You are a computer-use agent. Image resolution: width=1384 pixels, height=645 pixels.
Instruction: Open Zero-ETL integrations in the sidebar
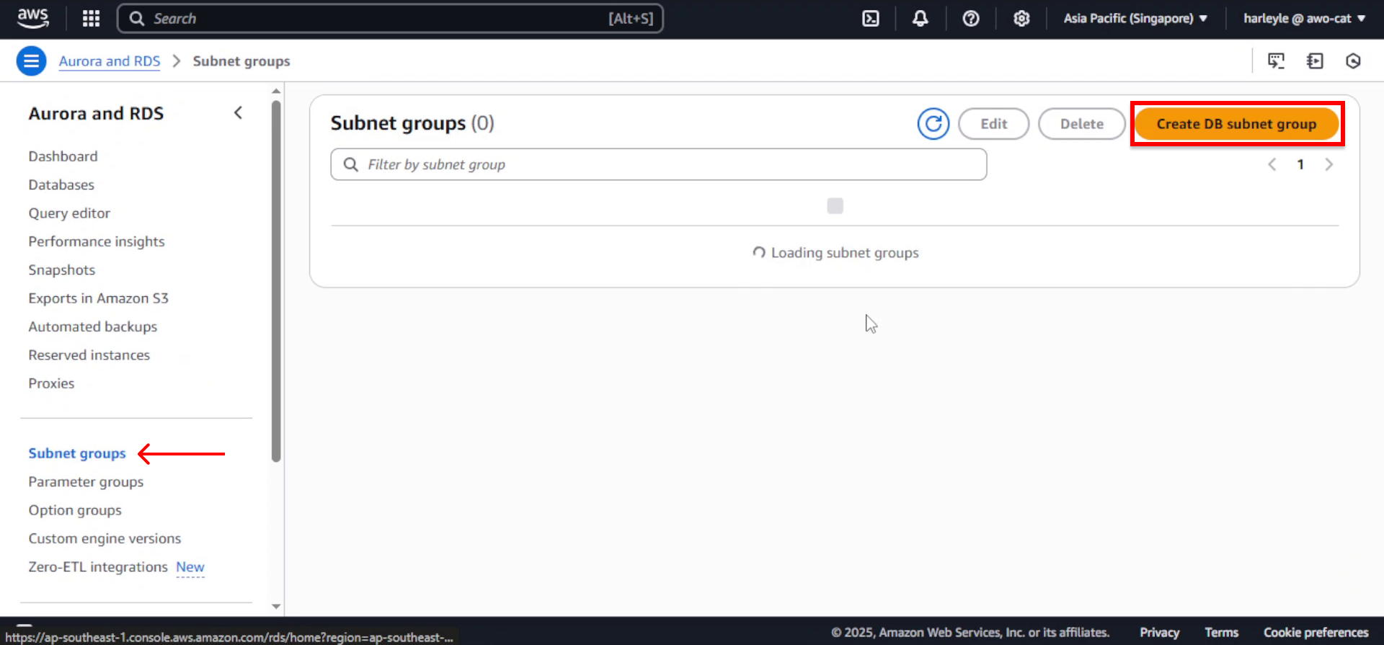click(x=98, y=567)
